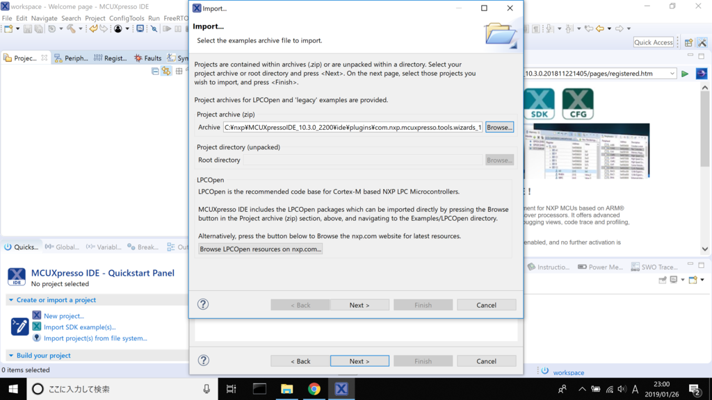Screen dimensions: 712x400
Task: Open the Navigate menu
Action: pos(44,18)
